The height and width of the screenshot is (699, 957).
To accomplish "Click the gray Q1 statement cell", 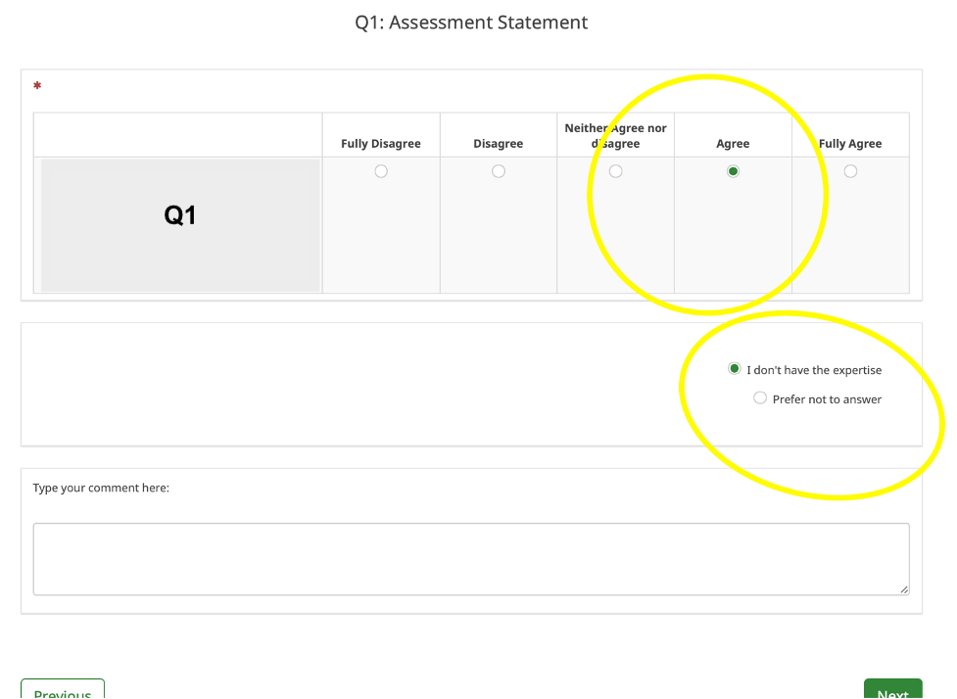I will [x=180, y=225].
